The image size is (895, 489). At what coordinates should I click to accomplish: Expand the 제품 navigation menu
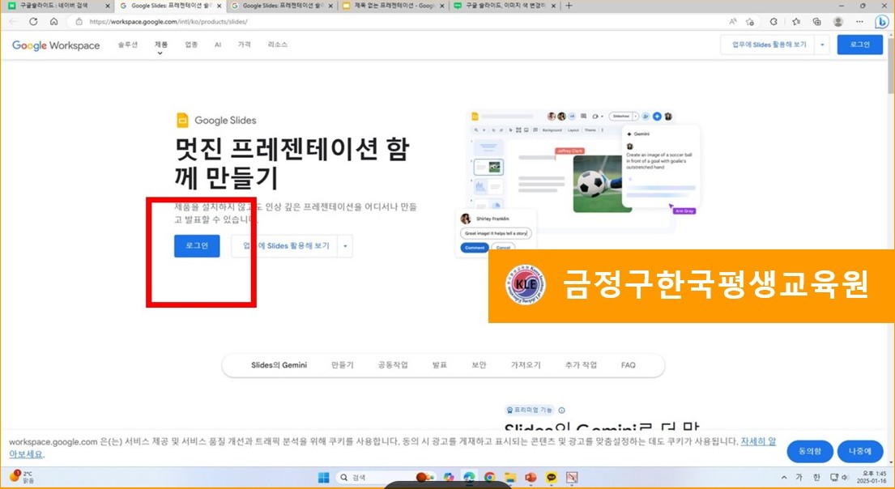[161, 45]
